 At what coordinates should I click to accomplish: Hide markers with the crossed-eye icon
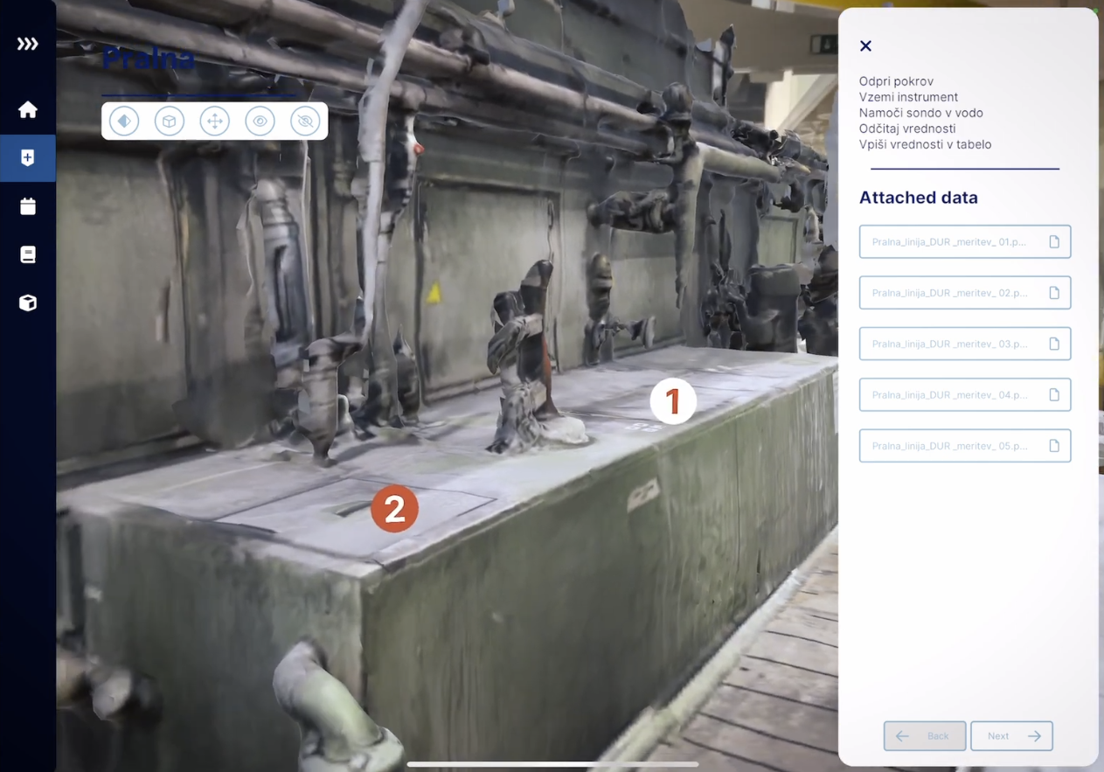click(305, 122)
